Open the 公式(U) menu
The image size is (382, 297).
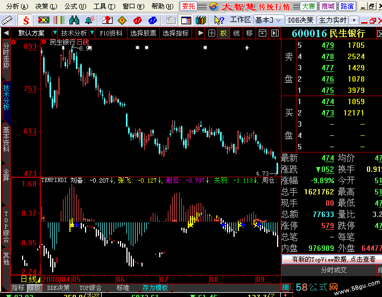pyautogui.click(x=75, y=6)
